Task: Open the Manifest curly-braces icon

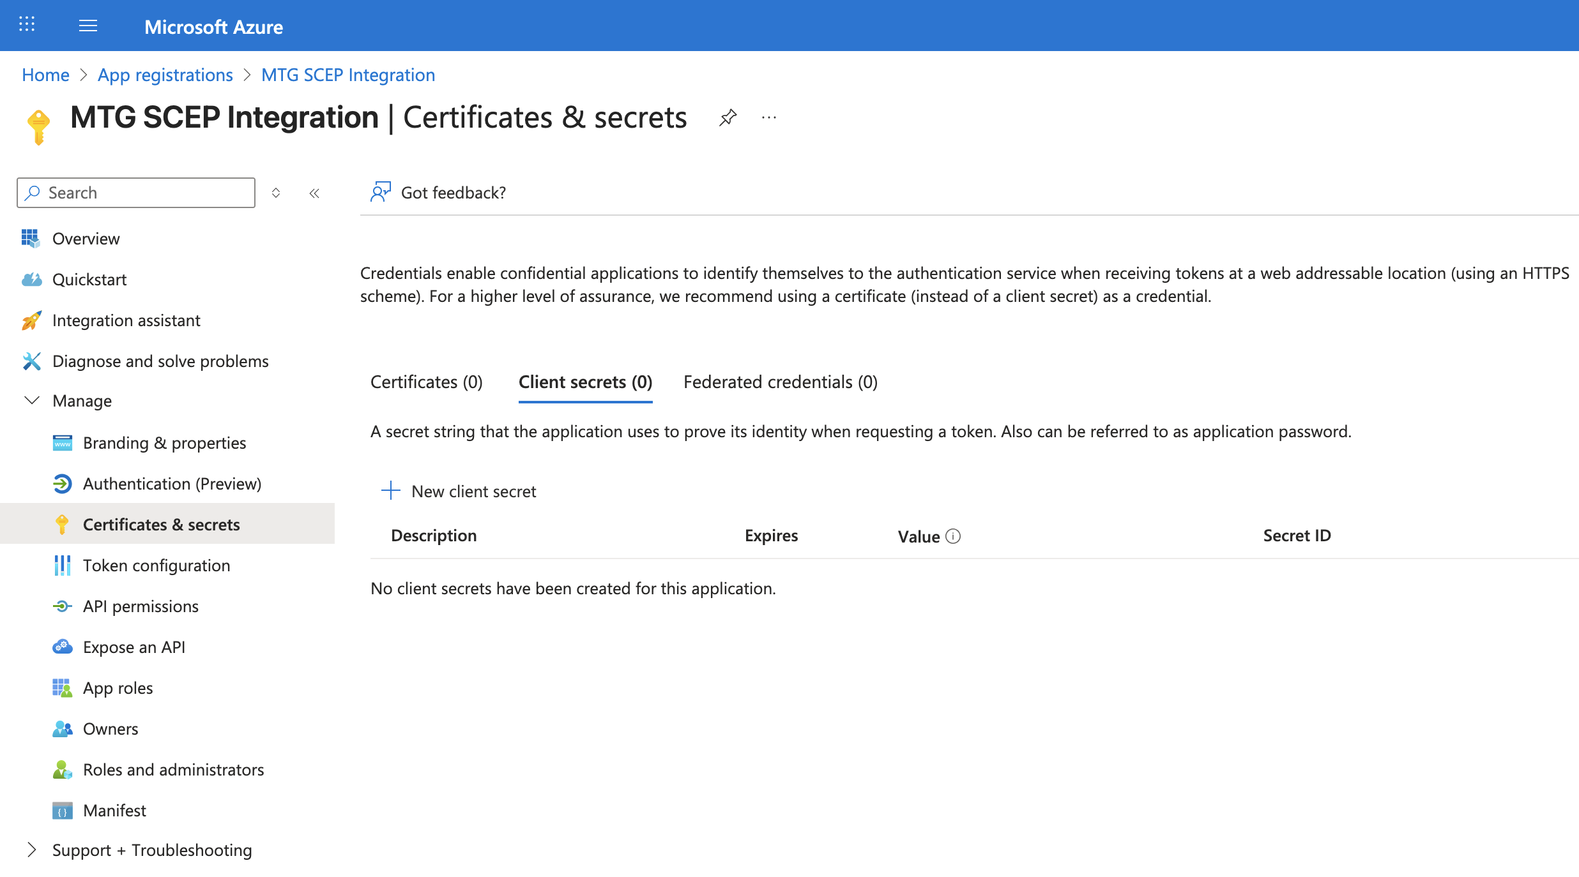Action: pyautogui.click(x=62, y=810)
